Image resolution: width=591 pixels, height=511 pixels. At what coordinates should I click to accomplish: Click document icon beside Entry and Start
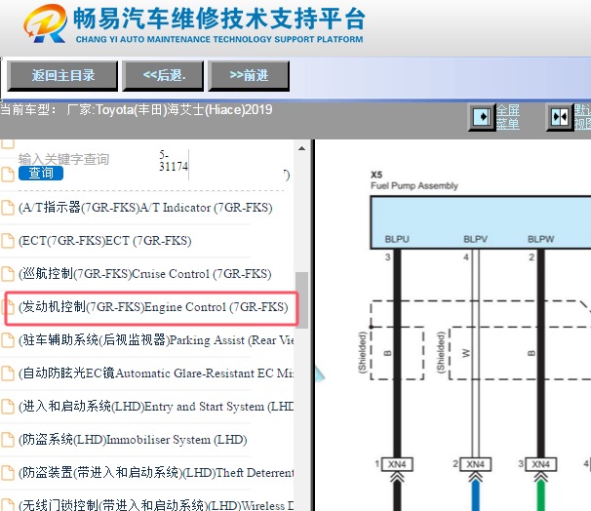pyautogui.click(x=7, y=407)
